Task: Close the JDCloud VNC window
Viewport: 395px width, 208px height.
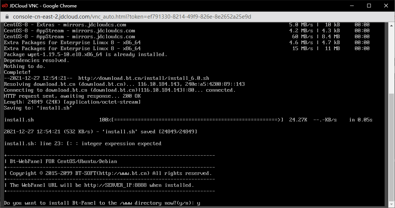Action: [x=386, y=6]
